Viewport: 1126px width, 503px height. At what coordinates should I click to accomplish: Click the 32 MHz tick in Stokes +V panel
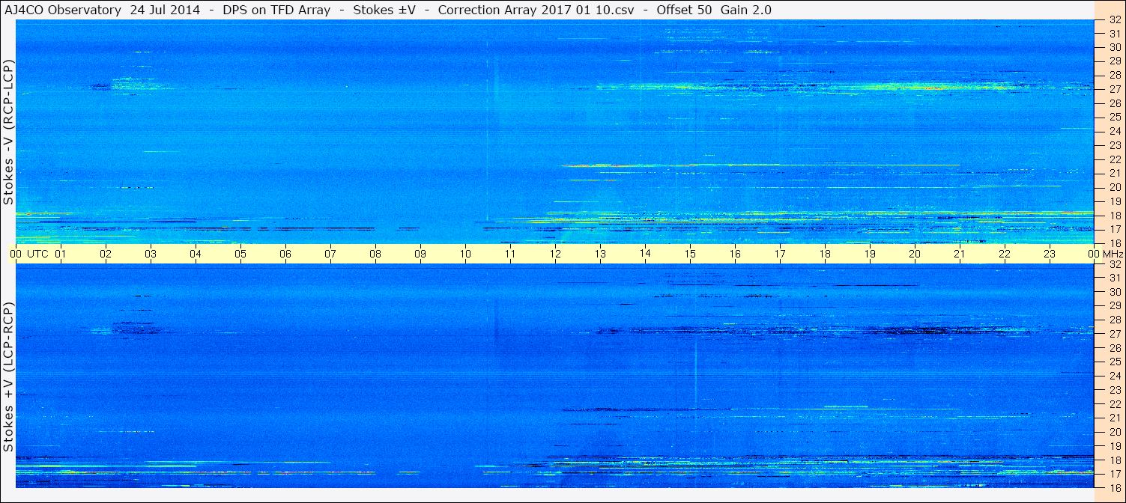click(x=1114, y=264)
